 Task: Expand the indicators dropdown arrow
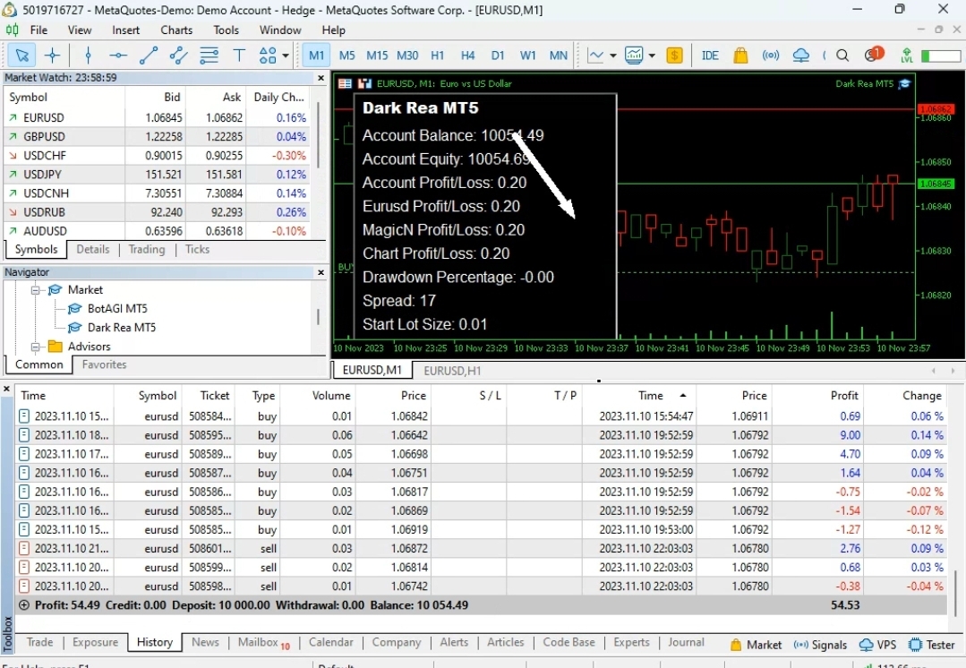652,56
